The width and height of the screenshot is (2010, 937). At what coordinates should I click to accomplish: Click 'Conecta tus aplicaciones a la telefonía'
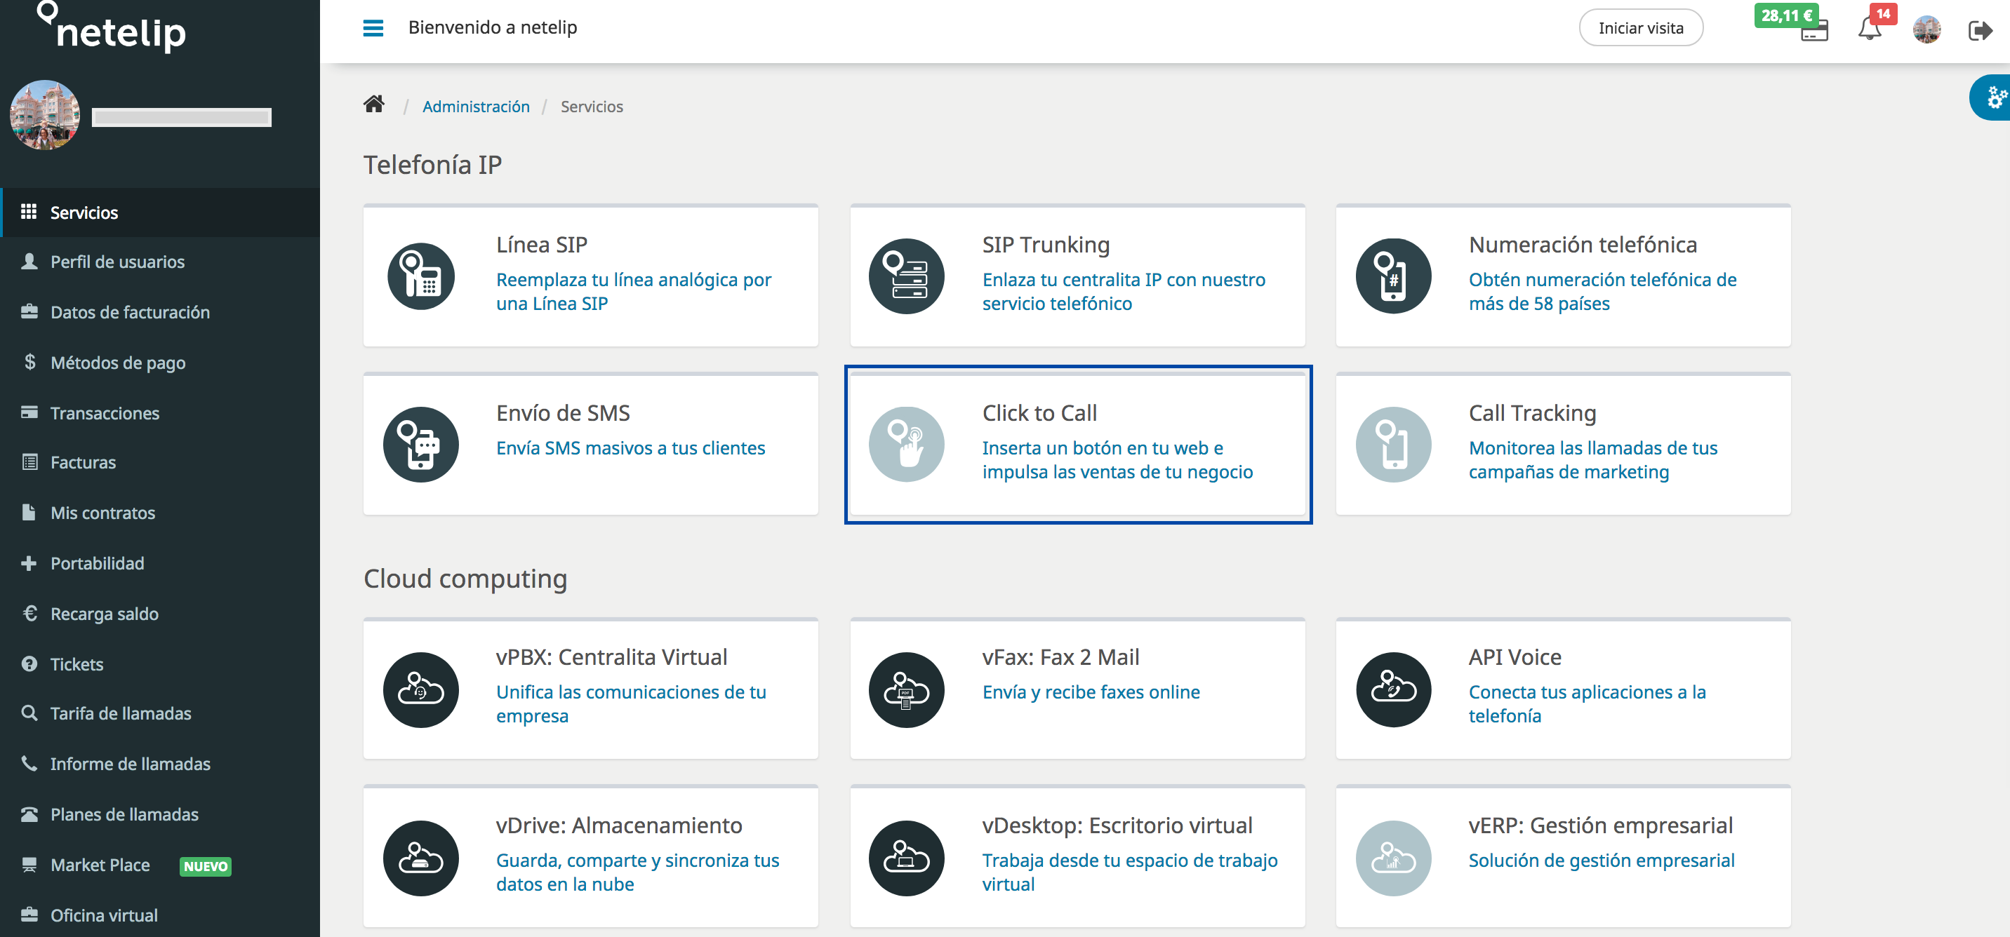click(1587, 704)
